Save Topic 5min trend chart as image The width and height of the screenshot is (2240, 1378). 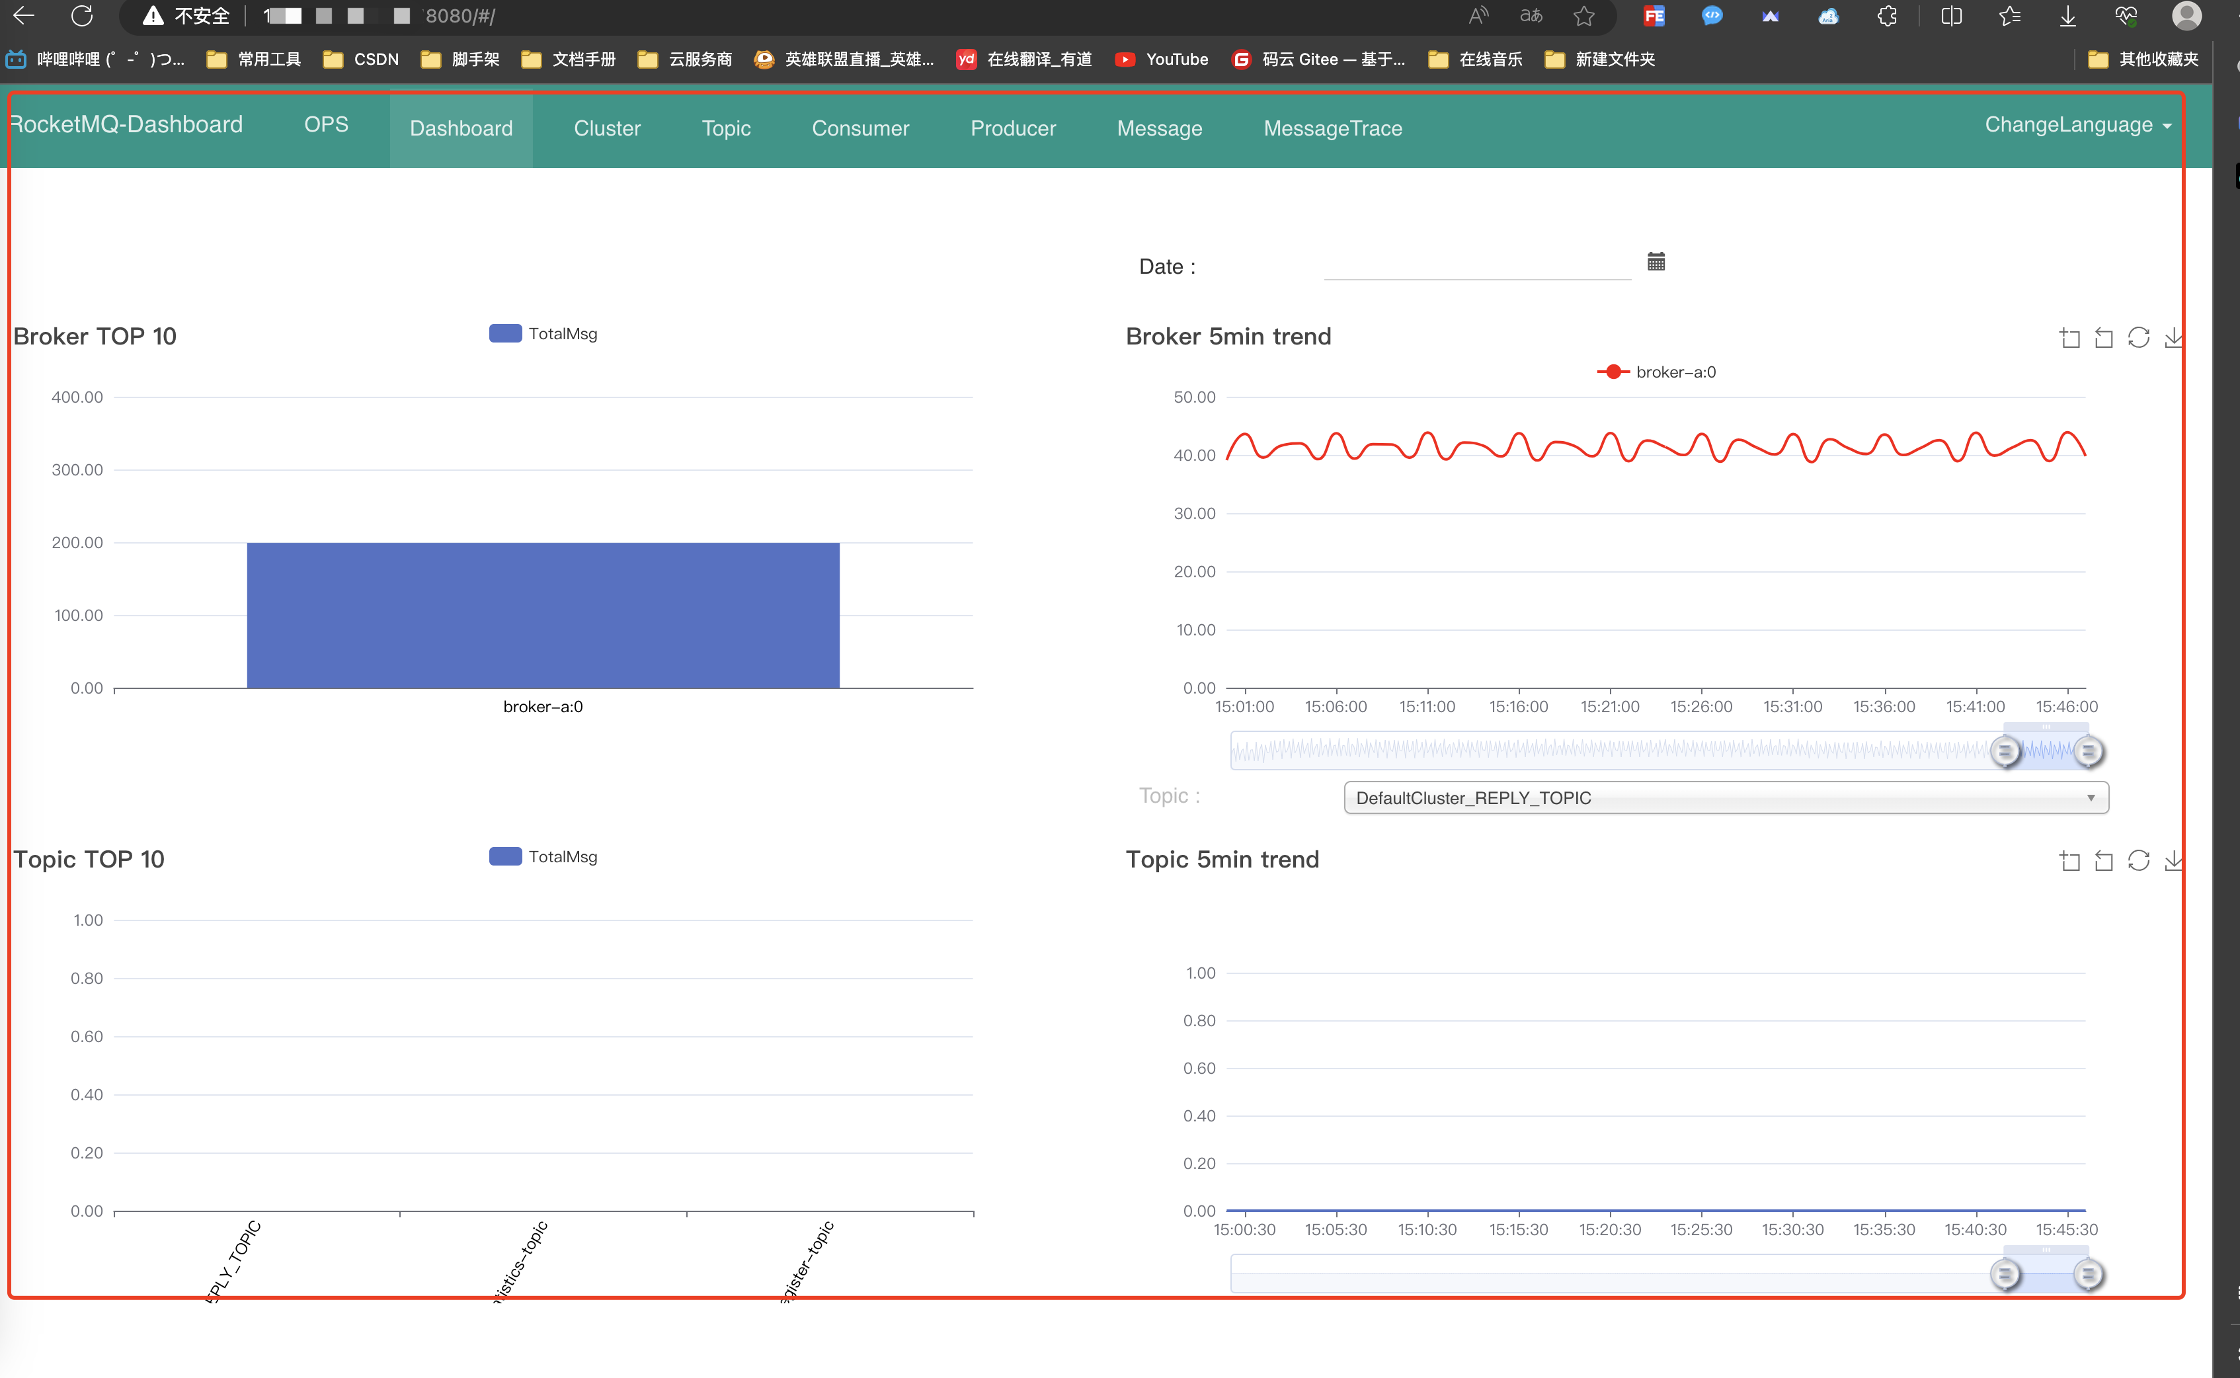tap(2173, 860)
